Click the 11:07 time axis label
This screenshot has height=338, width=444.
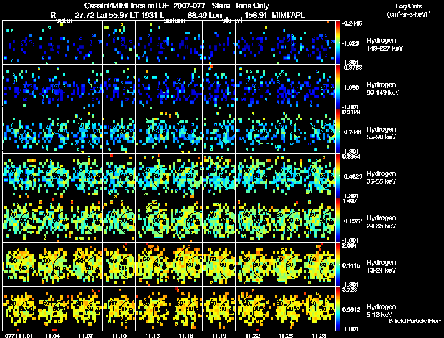[x=86, y=335]
